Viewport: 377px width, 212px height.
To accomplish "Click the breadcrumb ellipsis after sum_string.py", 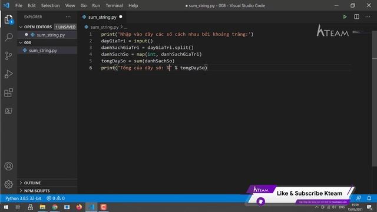I will (125, 27).
